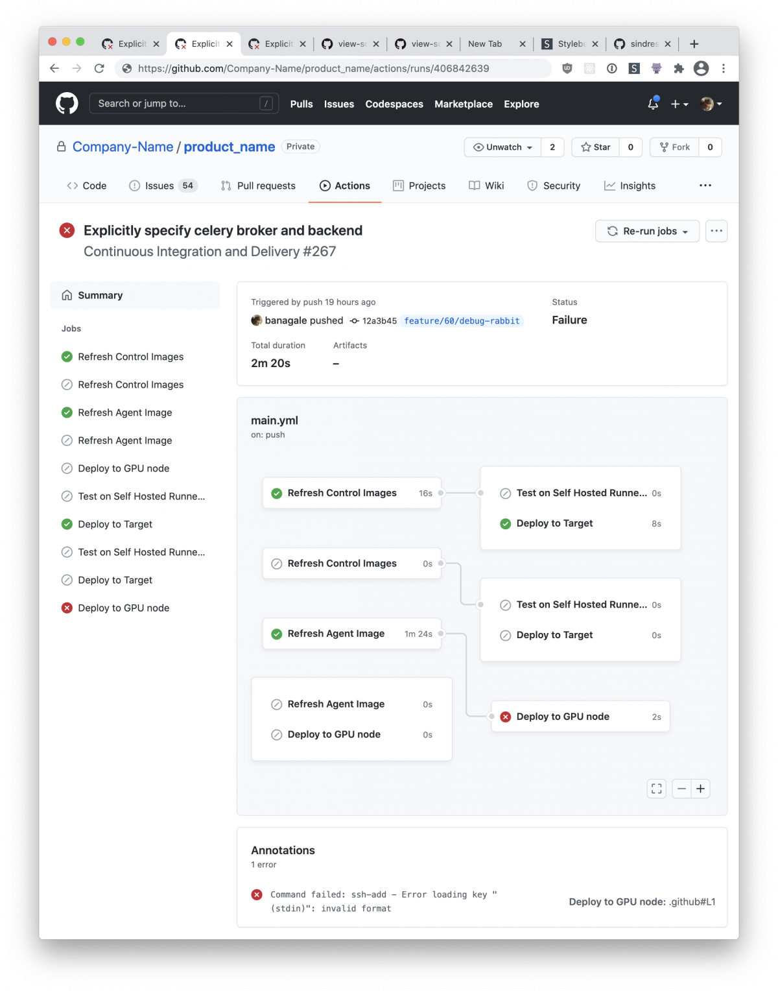Open fullscreen view of the workflow graph

point(655,788)
